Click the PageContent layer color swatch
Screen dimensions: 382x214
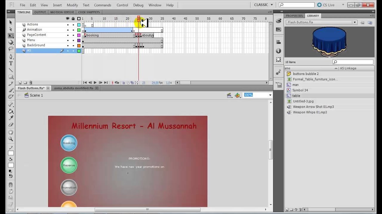[79, 35]
